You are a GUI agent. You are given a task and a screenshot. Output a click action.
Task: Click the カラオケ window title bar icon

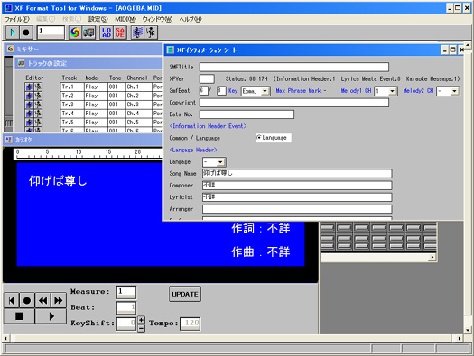pos(9,140)
